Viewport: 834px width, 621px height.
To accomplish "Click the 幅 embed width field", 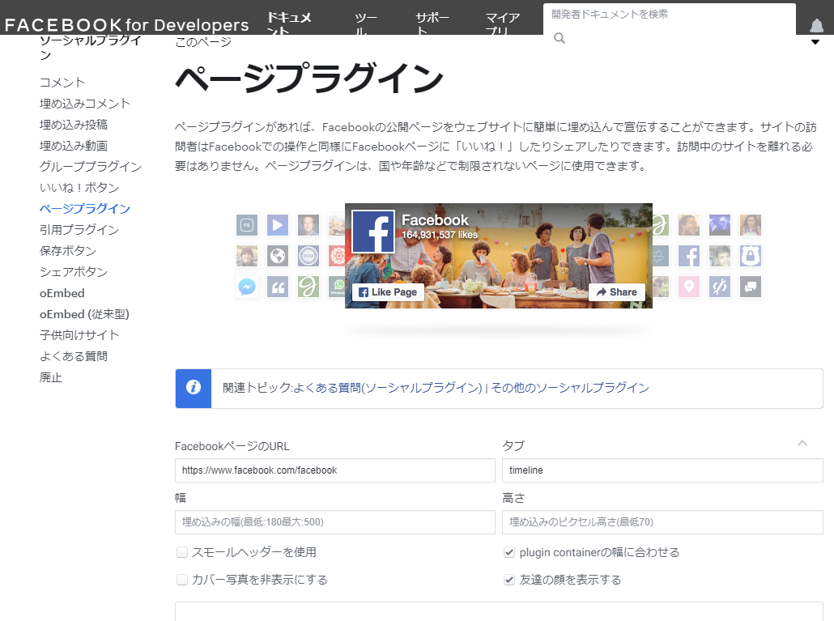I will click(x=335, y=522).
